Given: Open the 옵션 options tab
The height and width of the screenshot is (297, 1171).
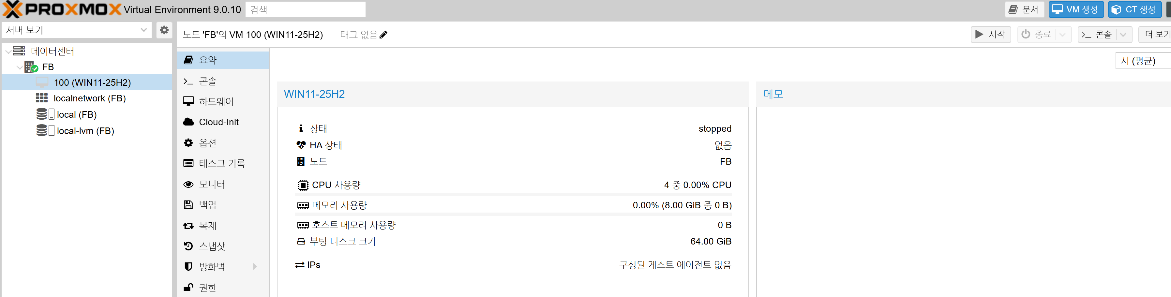Looking at the screenshot, I should click(223, 143).
